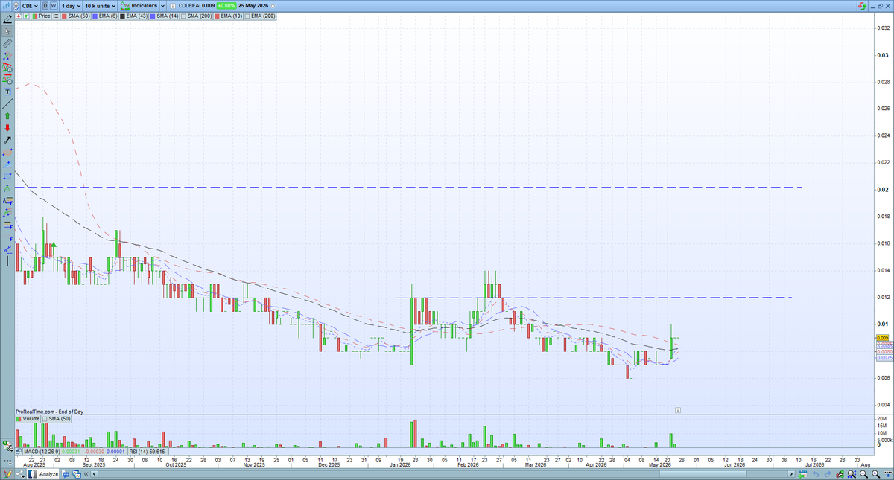This screenshot has width=894, height=480.
Task: Toggle the EMA (6) indicator
Action: pos(104,16)
